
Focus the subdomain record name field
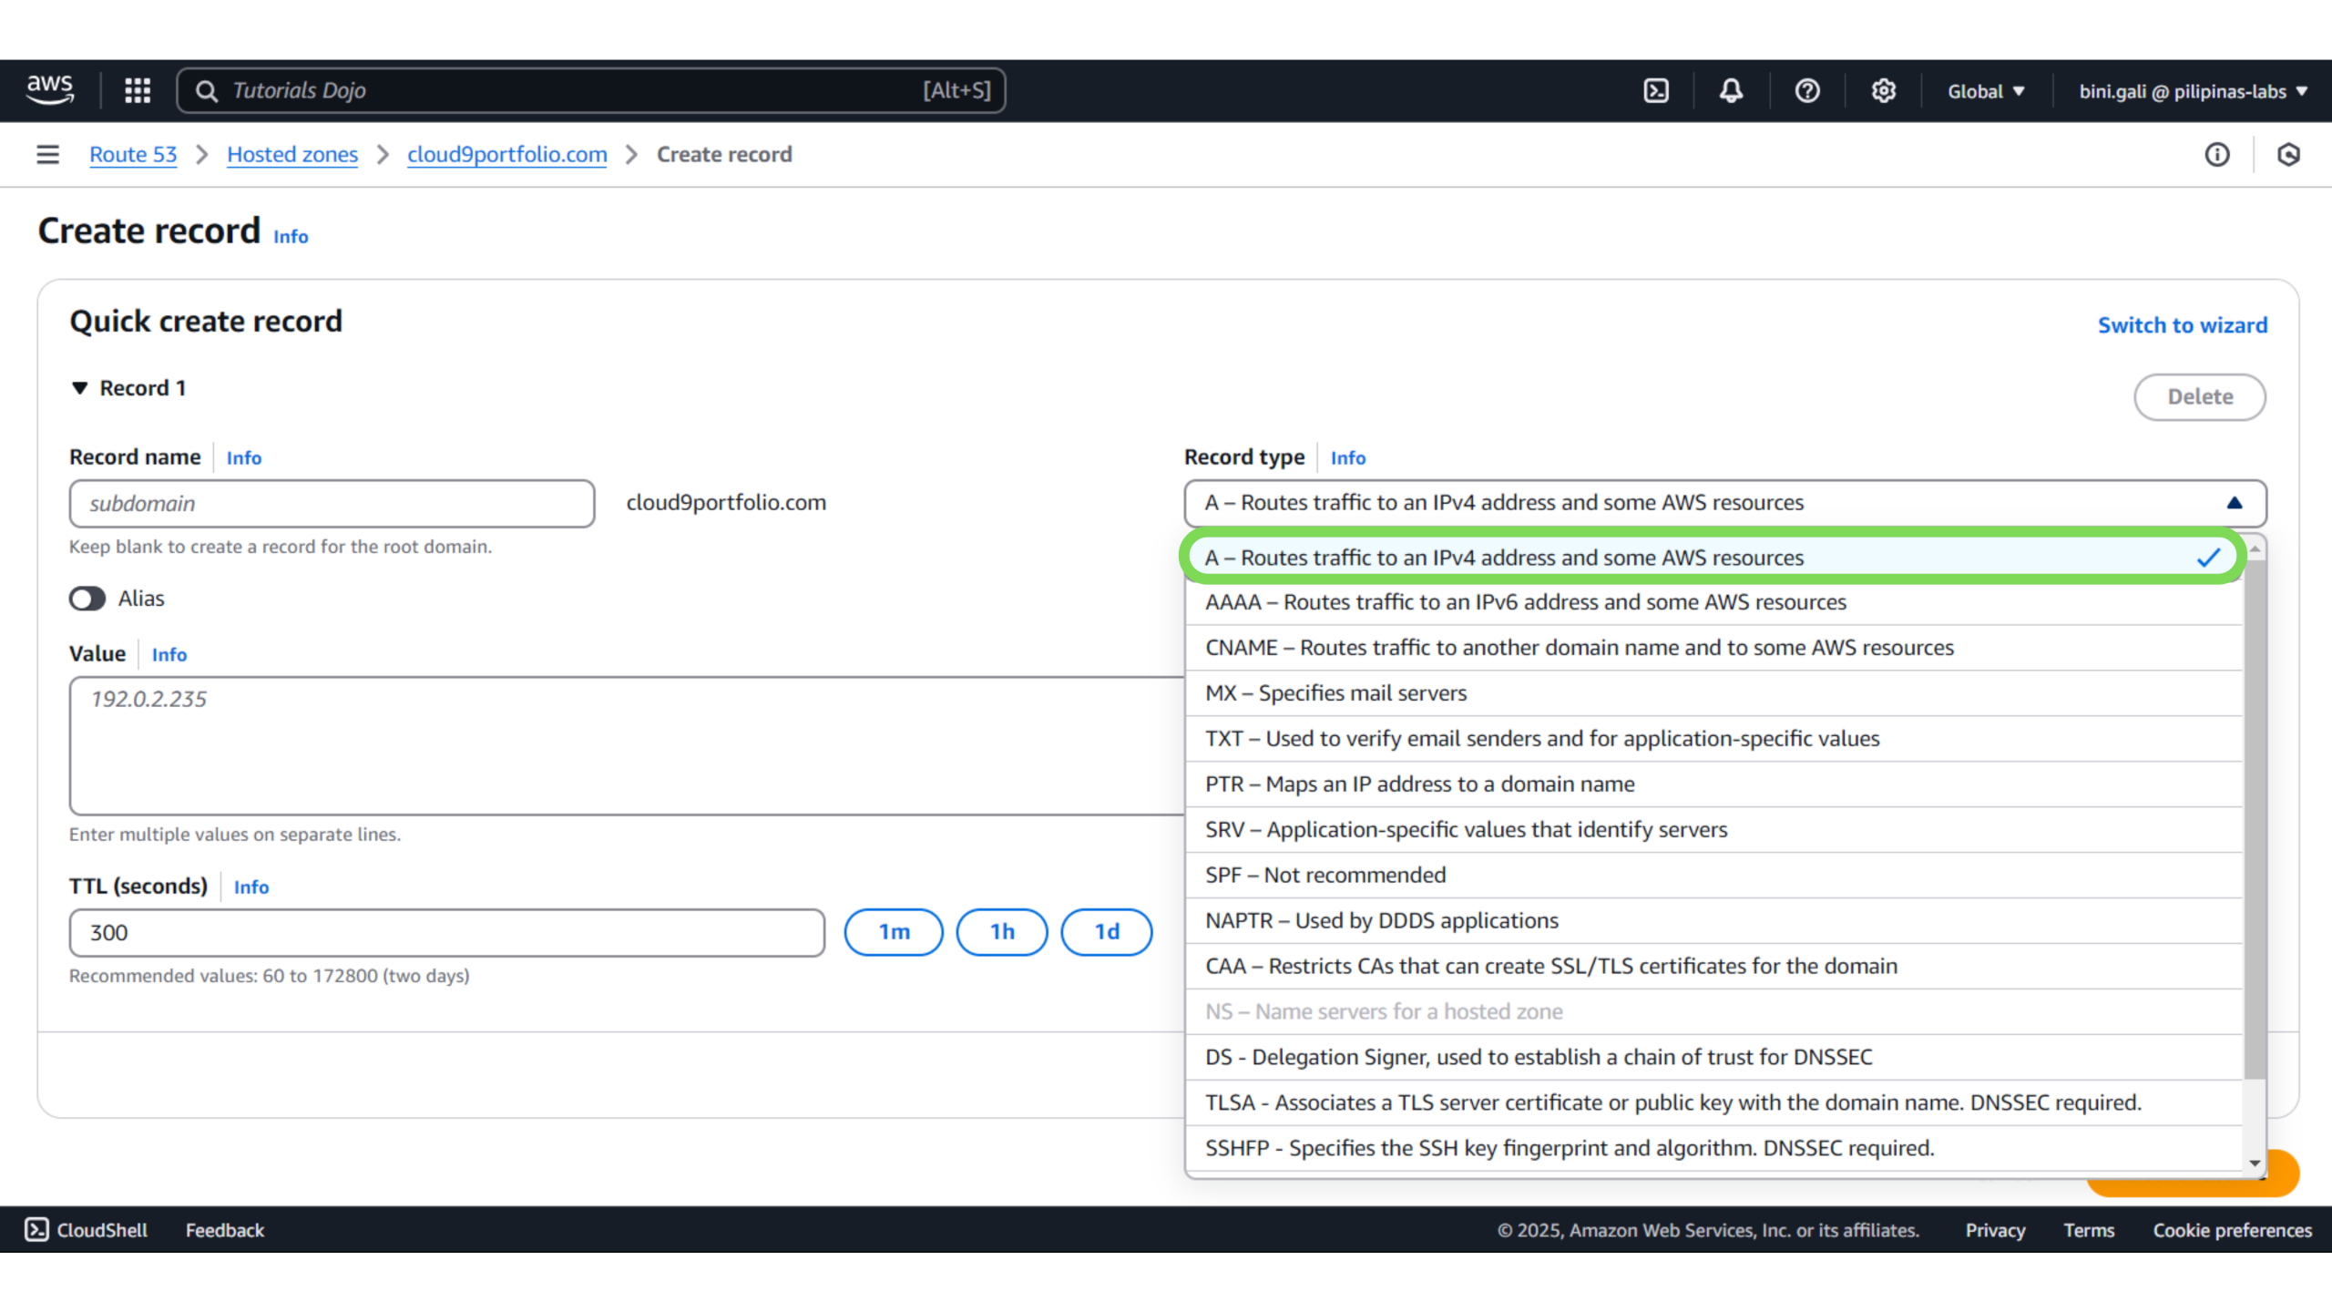(x=332, y=504)
